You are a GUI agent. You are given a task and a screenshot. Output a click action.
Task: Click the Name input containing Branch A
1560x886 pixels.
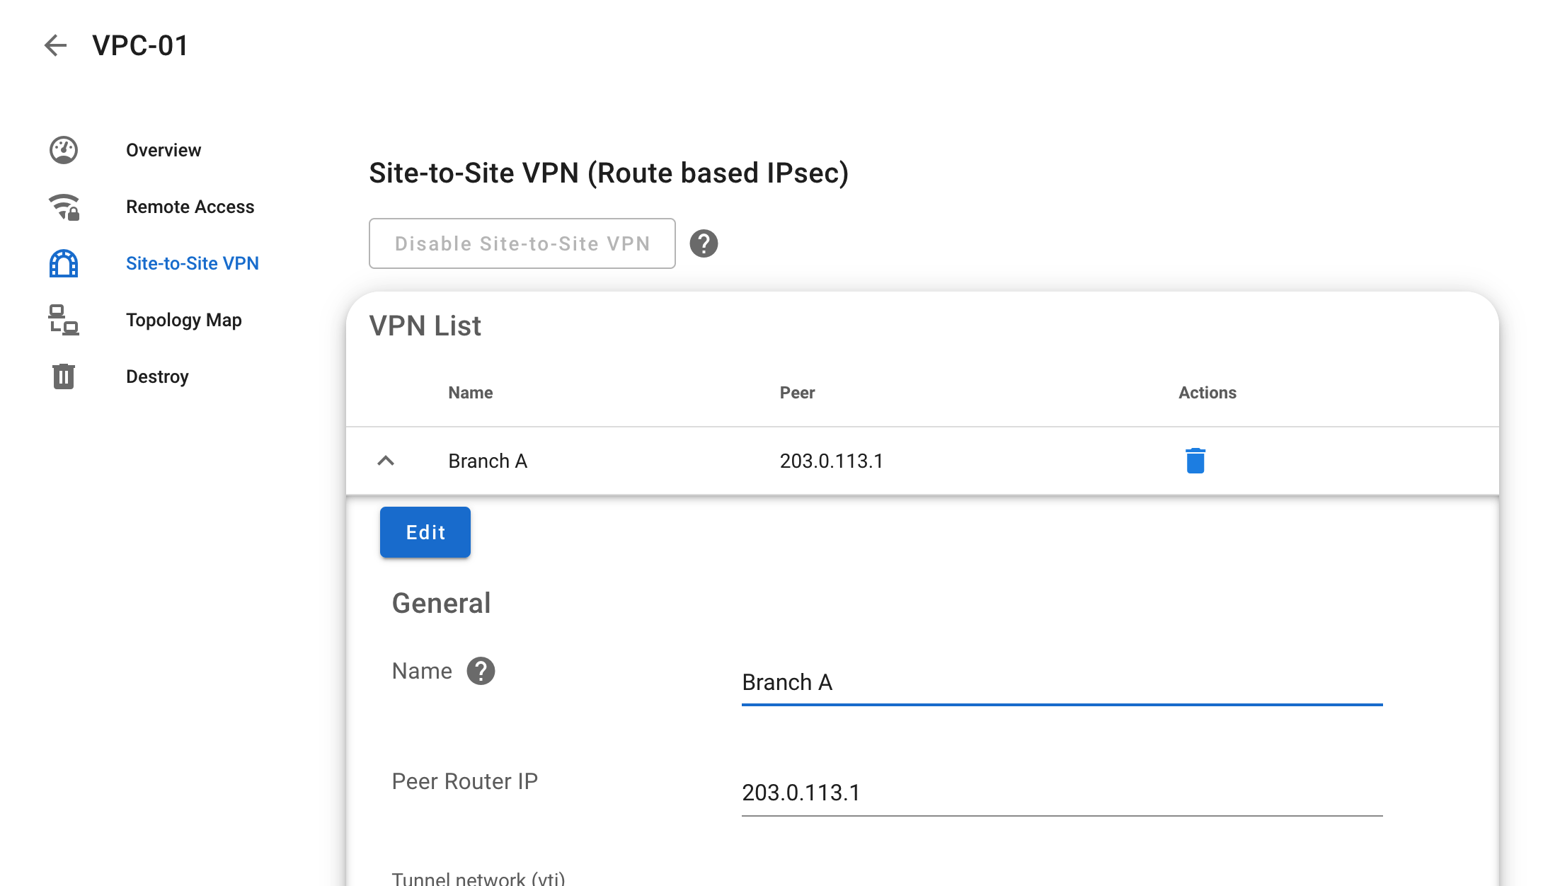tap(1062, 683)
